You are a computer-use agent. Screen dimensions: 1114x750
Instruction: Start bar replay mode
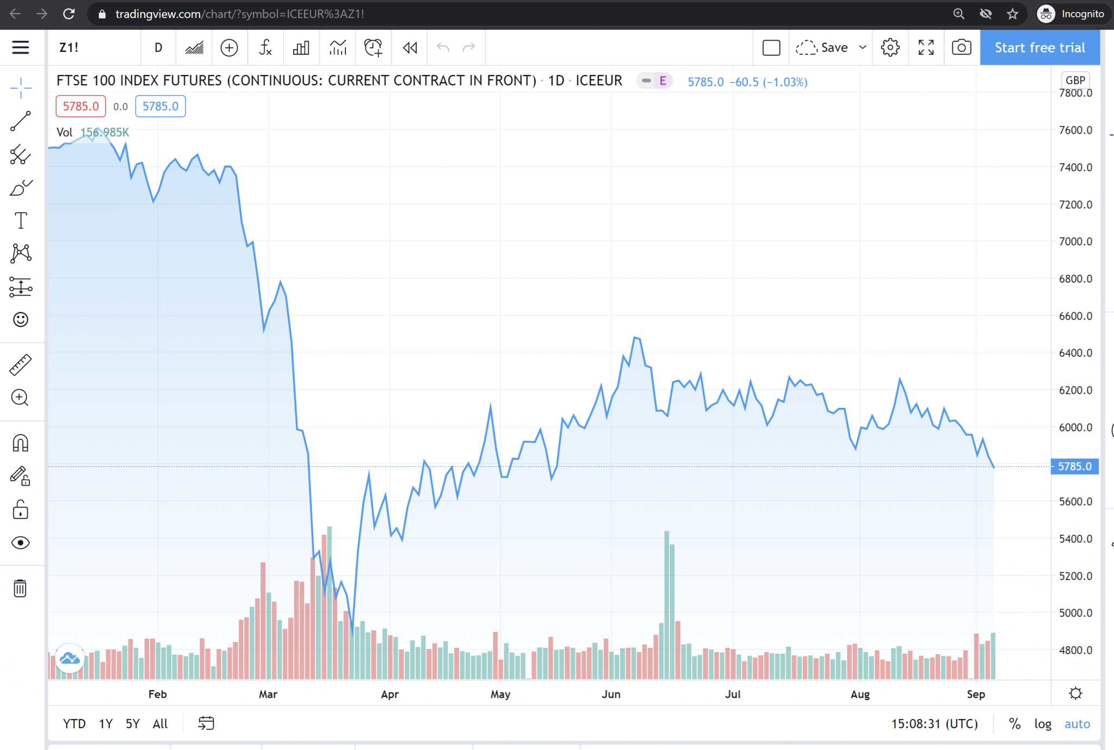pyautogui.click(x=410, y=47)
